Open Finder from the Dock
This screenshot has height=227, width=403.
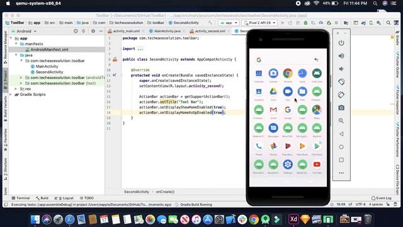coord(35,219)
